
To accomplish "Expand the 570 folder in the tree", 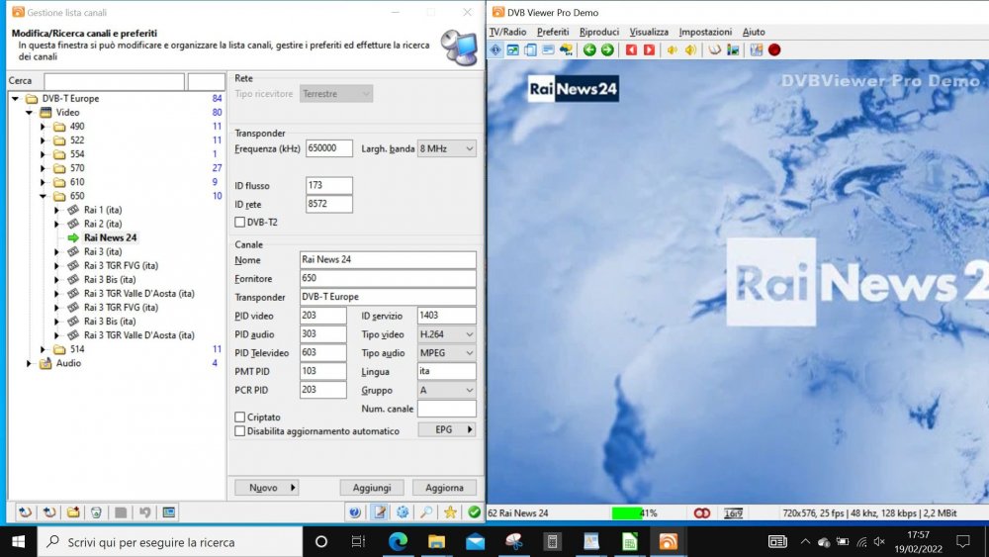I will 43,168.
